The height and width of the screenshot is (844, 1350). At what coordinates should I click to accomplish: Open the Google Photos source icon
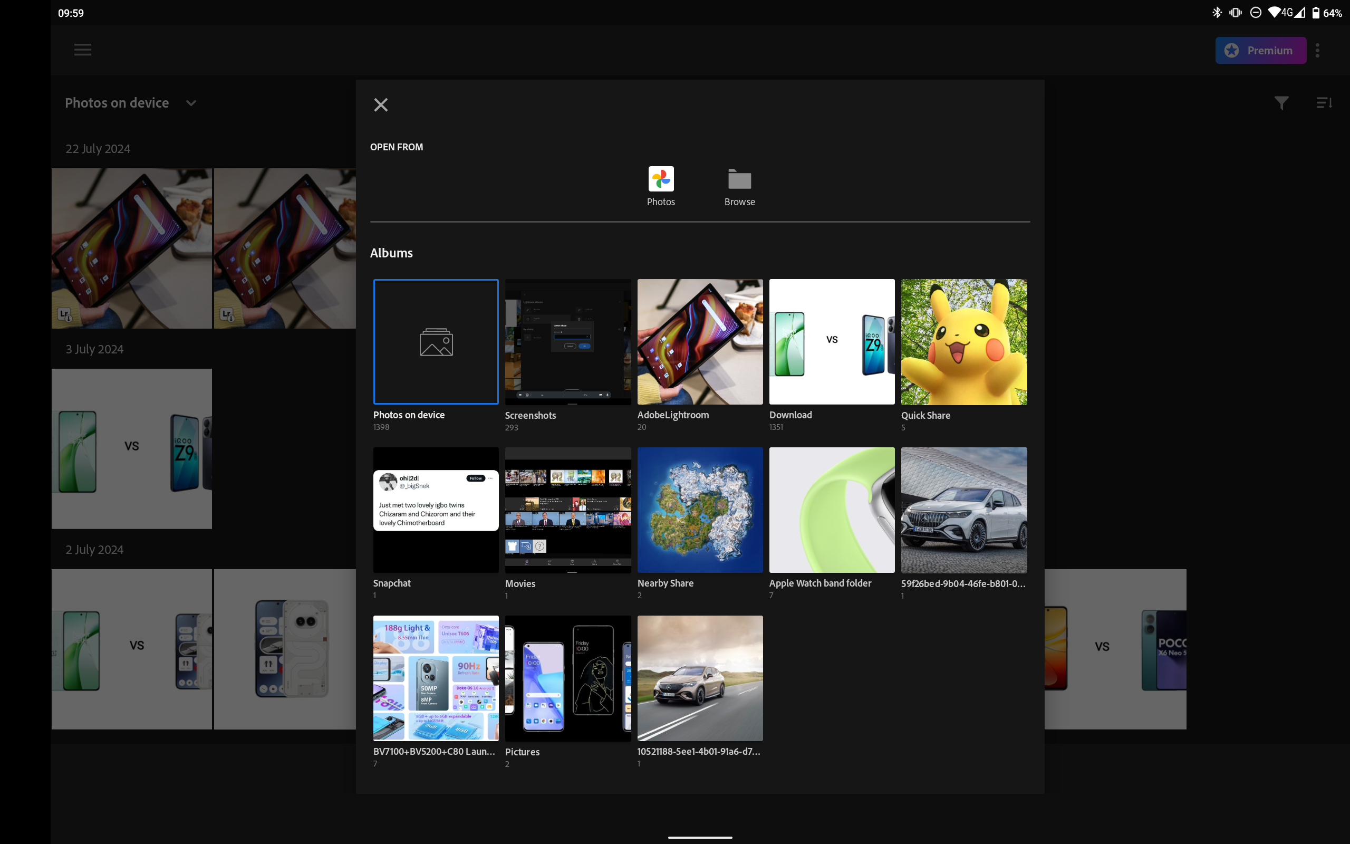pos(661,179)
